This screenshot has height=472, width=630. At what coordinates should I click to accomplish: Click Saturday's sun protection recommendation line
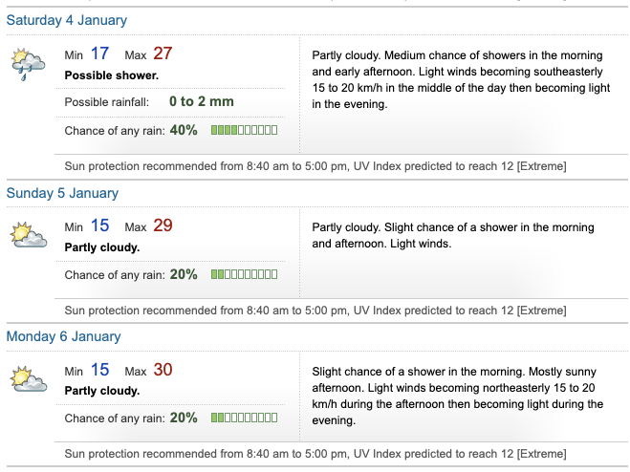(x=315, y=166)
